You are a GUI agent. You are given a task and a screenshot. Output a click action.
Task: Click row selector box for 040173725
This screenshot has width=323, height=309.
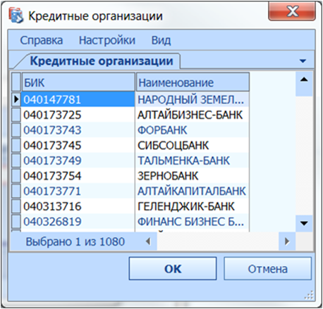coord(16,115)
